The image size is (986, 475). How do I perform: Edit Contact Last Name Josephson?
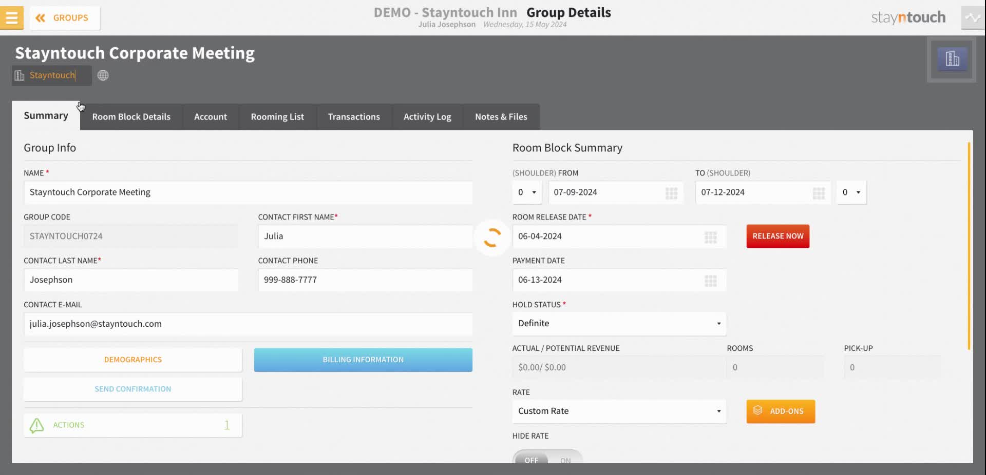(x=131, y=280)
